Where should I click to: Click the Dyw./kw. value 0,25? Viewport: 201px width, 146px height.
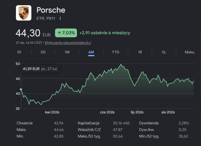[x=182, y=130]
